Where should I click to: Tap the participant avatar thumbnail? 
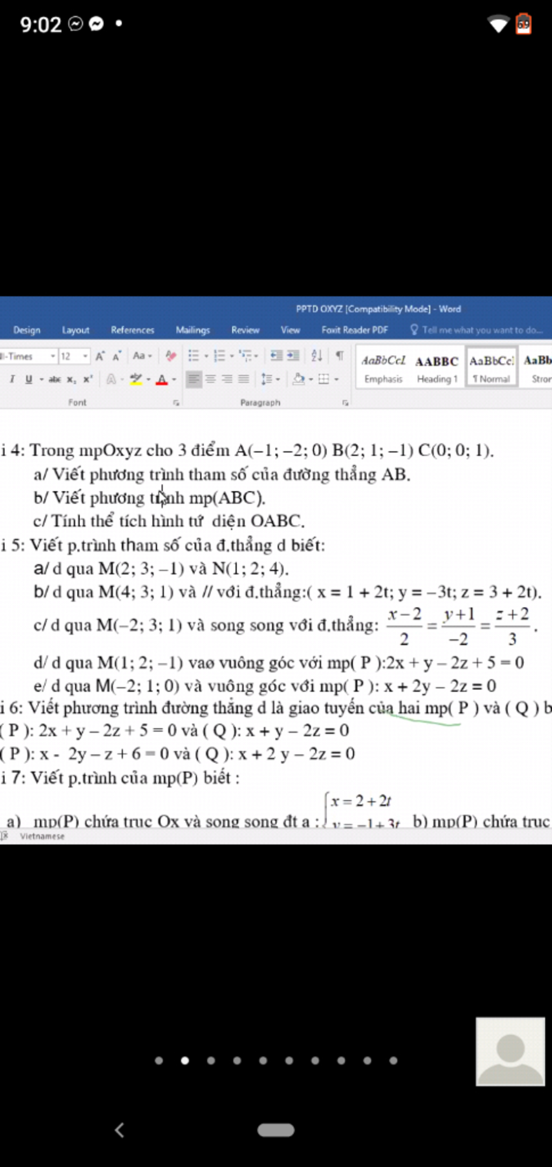(x=510, y=1051)
